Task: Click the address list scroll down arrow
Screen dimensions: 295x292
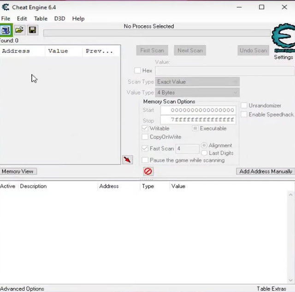Action: 291,280
